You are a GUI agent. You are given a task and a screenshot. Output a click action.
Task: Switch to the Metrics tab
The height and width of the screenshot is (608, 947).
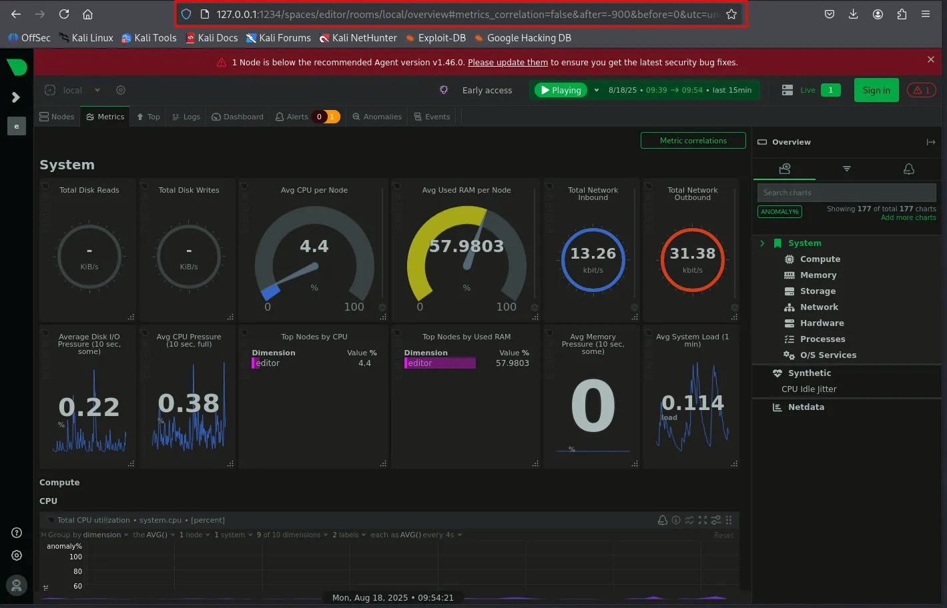(x=105, y=117)
